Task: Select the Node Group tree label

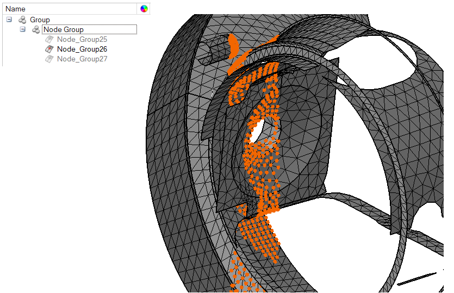Action: coord(64,29)
